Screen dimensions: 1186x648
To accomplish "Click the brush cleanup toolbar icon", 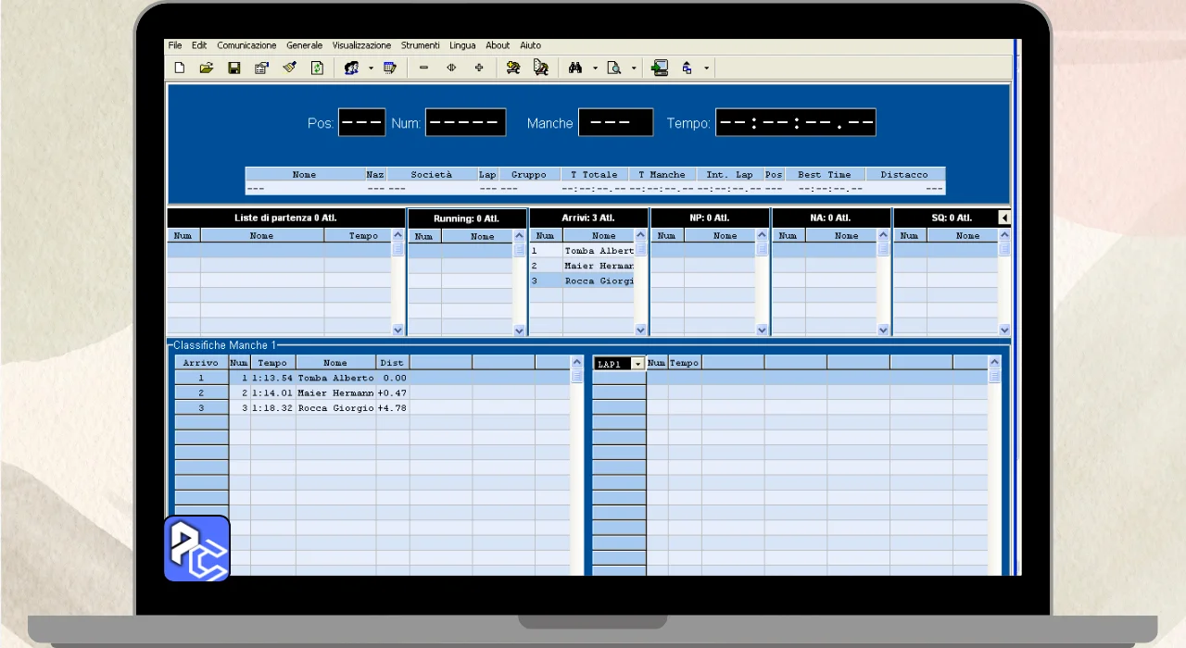I will pos(289,68).
